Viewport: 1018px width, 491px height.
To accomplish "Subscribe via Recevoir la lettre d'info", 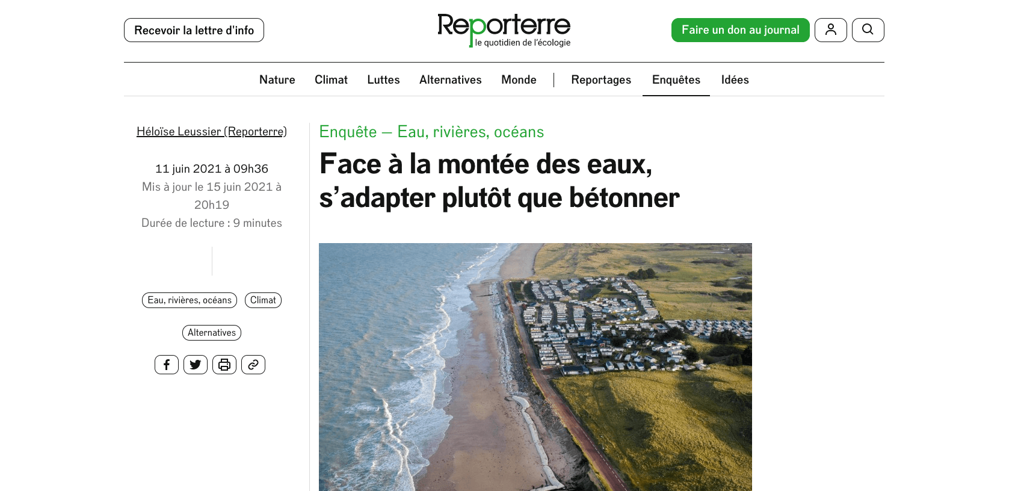I will [x=194, y=30].
